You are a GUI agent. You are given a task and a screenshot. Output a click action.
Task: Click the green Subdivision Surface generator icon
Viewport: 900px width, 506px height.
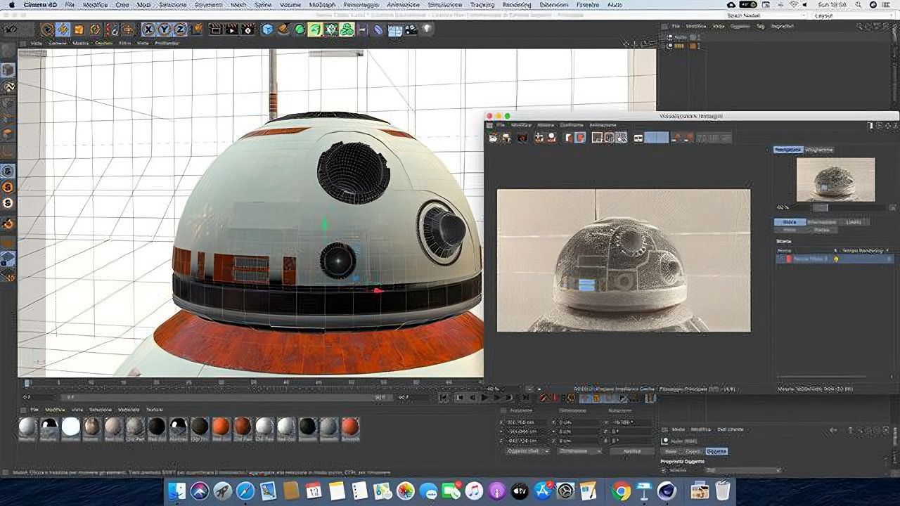coord(300,30)
